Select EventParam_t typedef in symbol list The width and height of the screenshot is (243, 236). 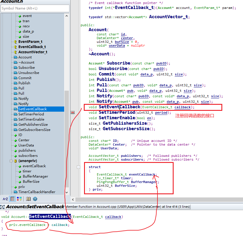click(31, 42)
